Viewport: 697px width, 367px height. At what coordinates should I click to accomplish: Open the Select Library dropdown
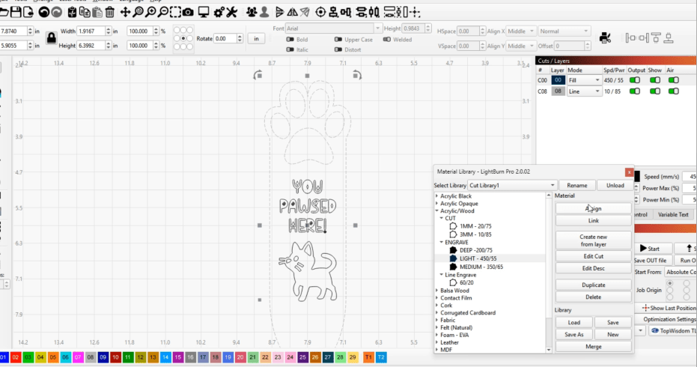[512, 185]
